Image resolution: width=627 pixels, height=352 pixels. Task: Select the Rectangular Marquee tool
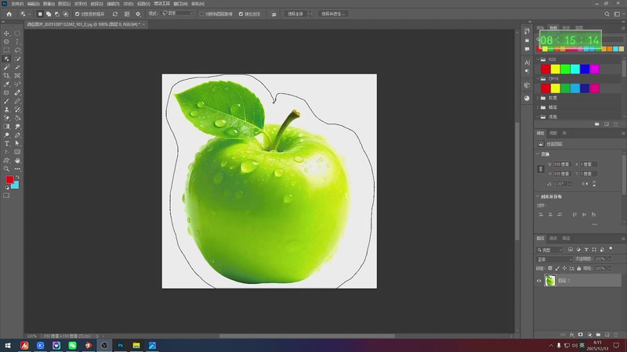pos(6,50)
